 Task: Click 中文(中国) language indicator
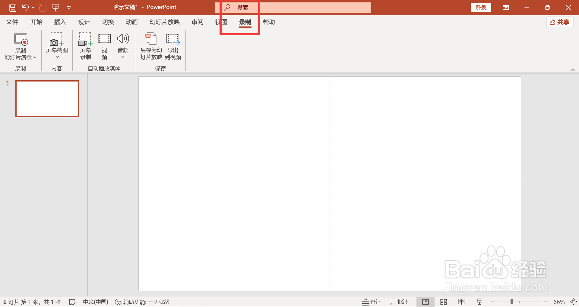tap(96, 302)
